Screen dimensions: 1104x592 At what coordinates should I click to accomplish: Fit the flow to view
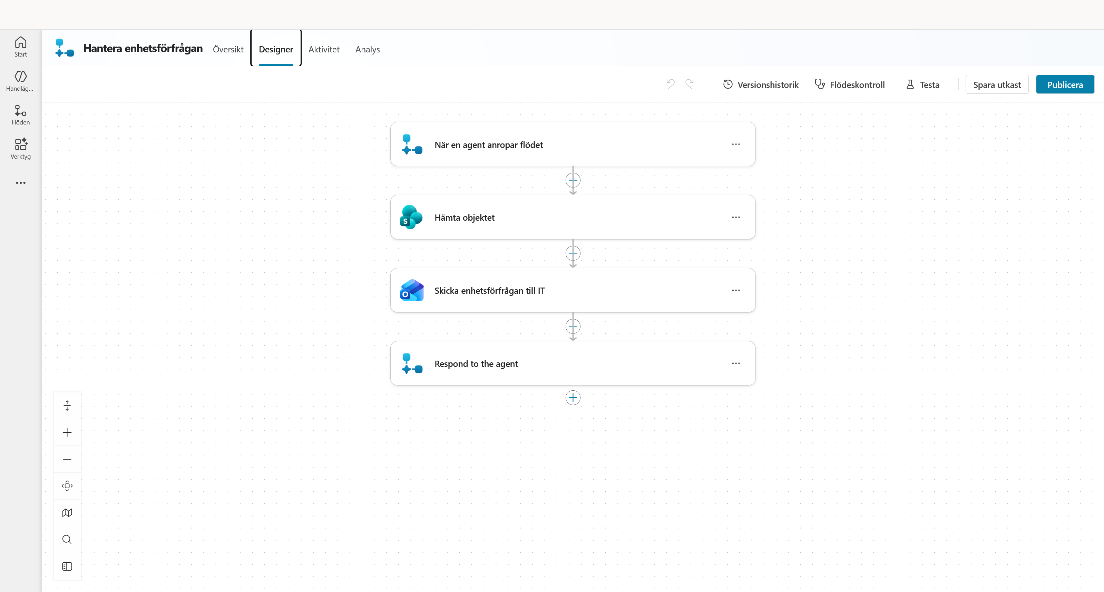tap(67, 486)
